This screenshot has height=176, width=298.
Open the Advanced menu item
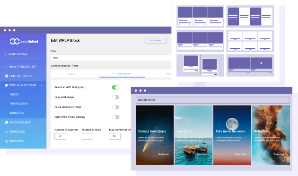click(17, 141)
